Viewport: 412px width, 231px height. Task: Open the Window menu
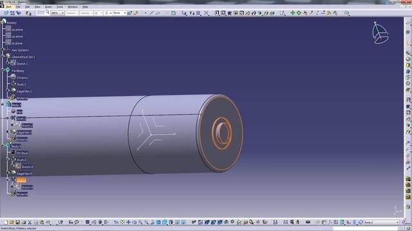(x=73, y=7)
